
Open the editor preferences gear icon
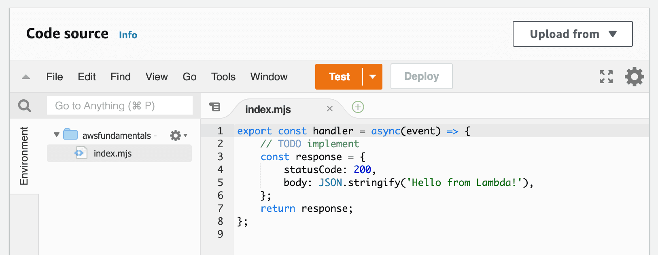pyautogui.click(x=634, y=77)
